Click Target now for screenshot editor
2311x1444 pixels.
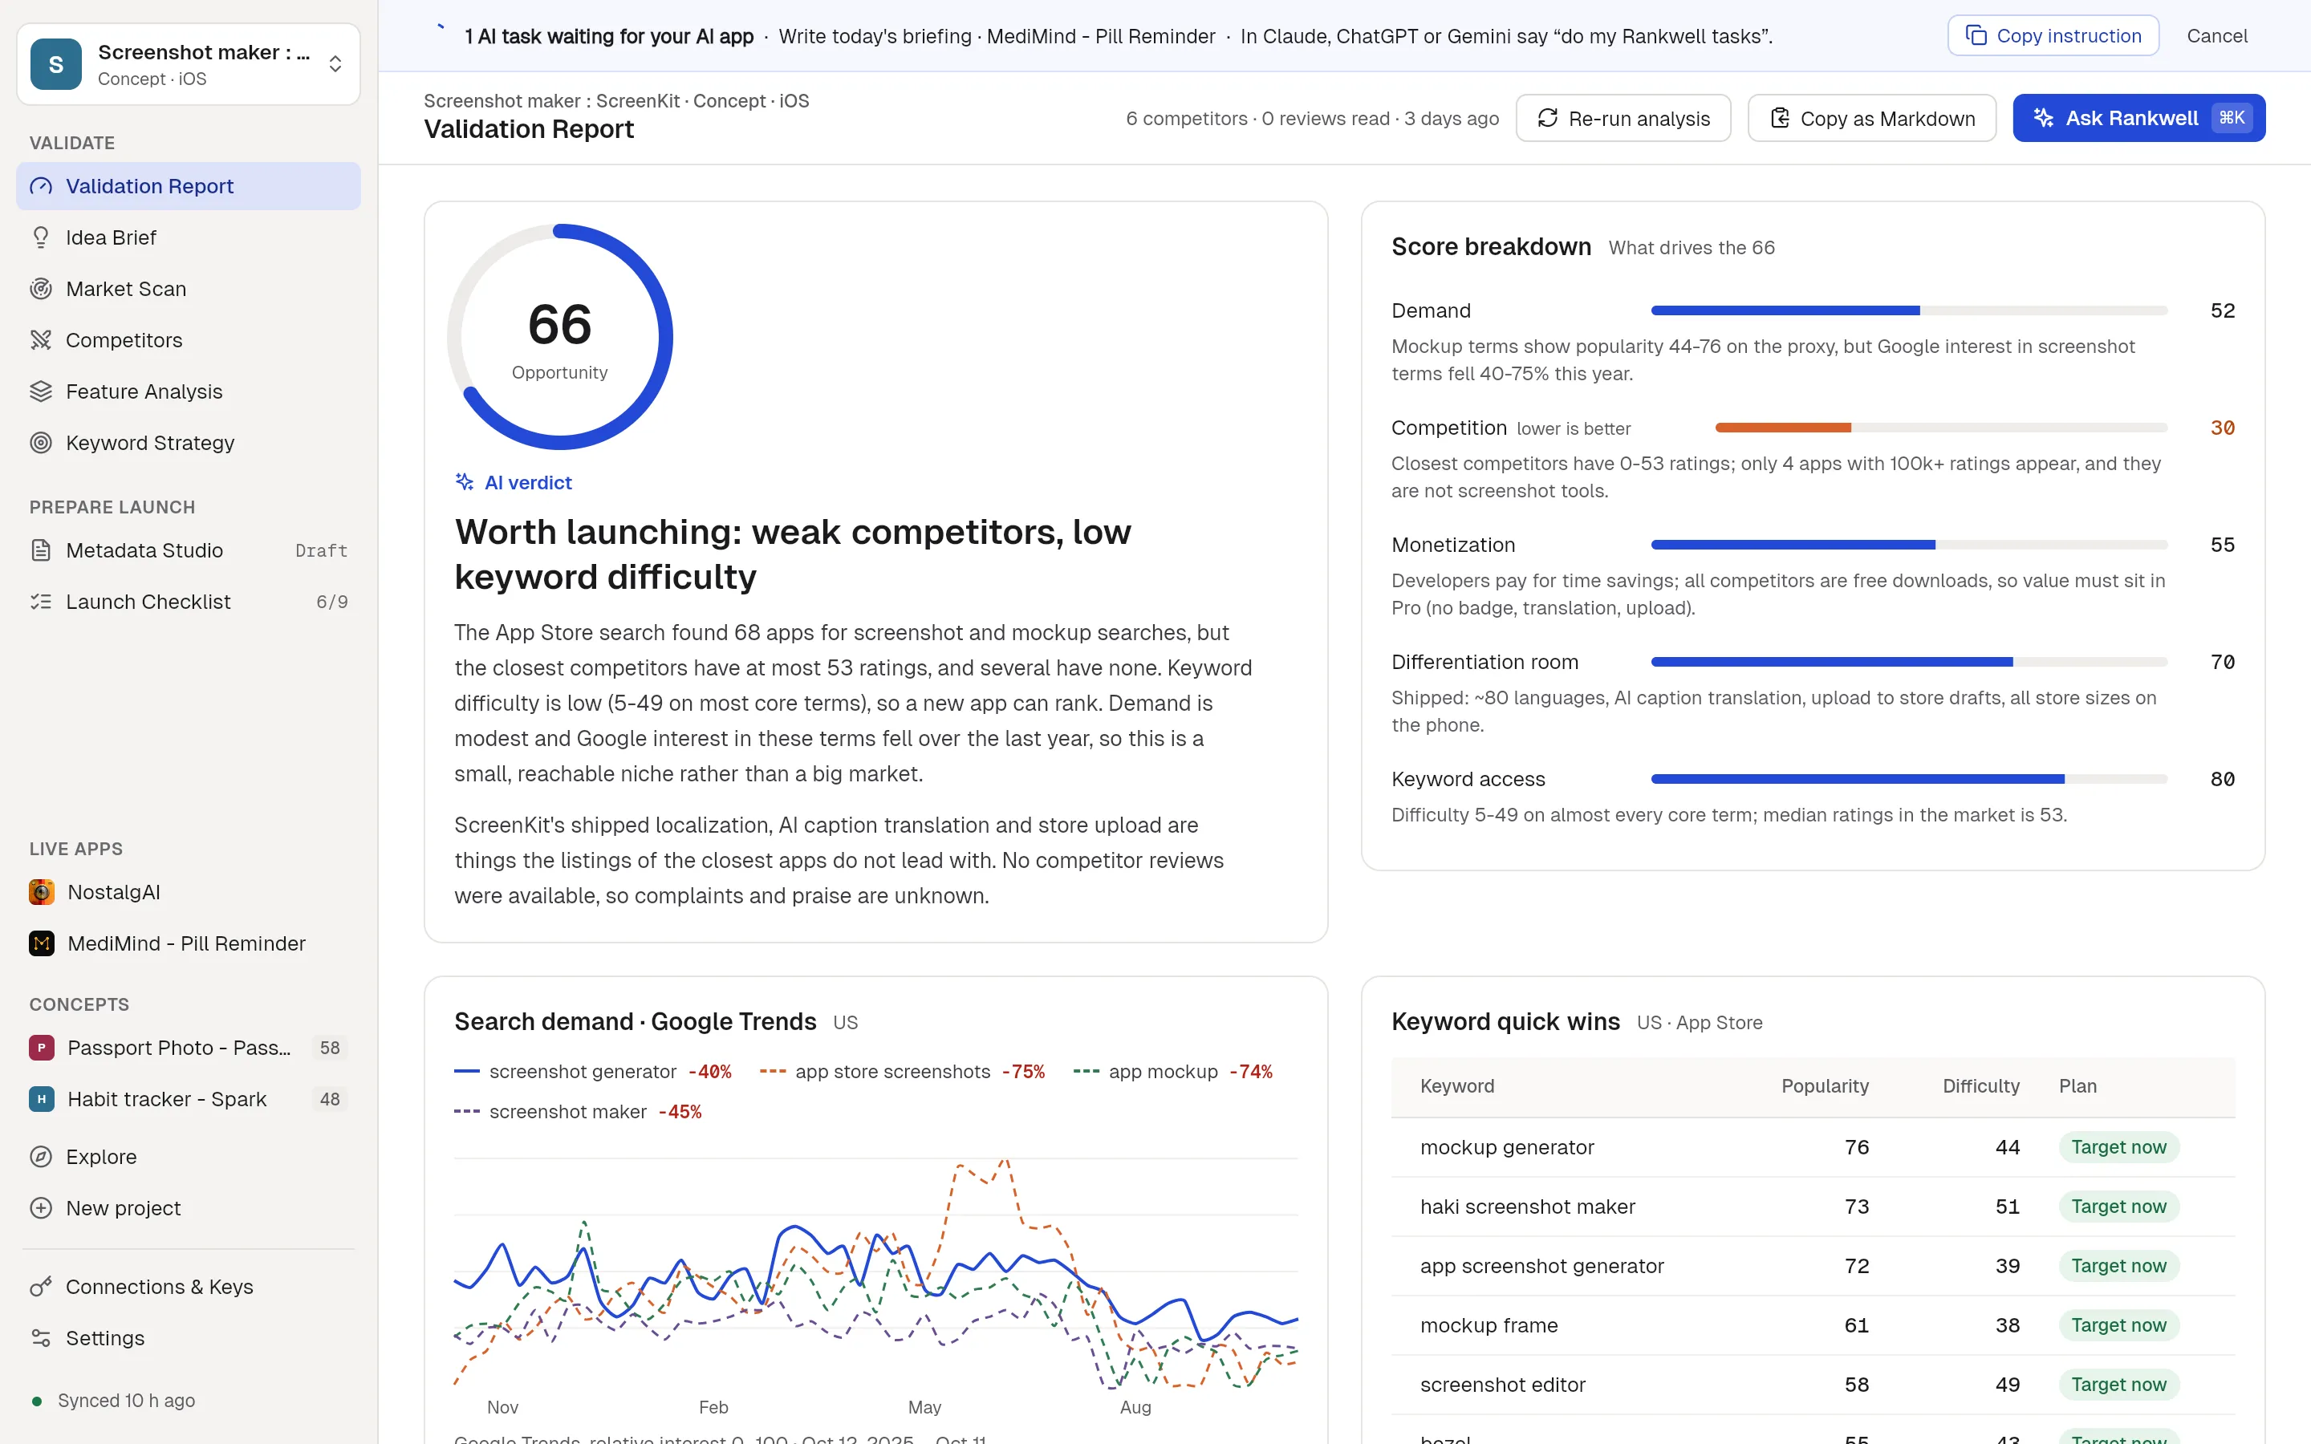[2118, 1385]
